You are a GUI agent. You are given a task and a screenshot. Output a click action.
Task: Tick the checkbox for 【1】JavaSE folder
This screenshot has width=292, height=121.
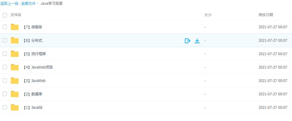pyautogui.click(x=5, y=107)
